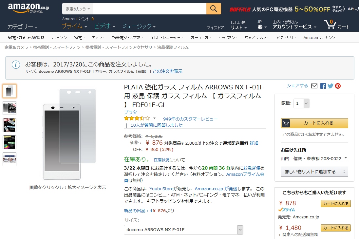Select バーゲン nav item
The height and width of the screenshot is (239, 359).
click(x=59, y=38)
